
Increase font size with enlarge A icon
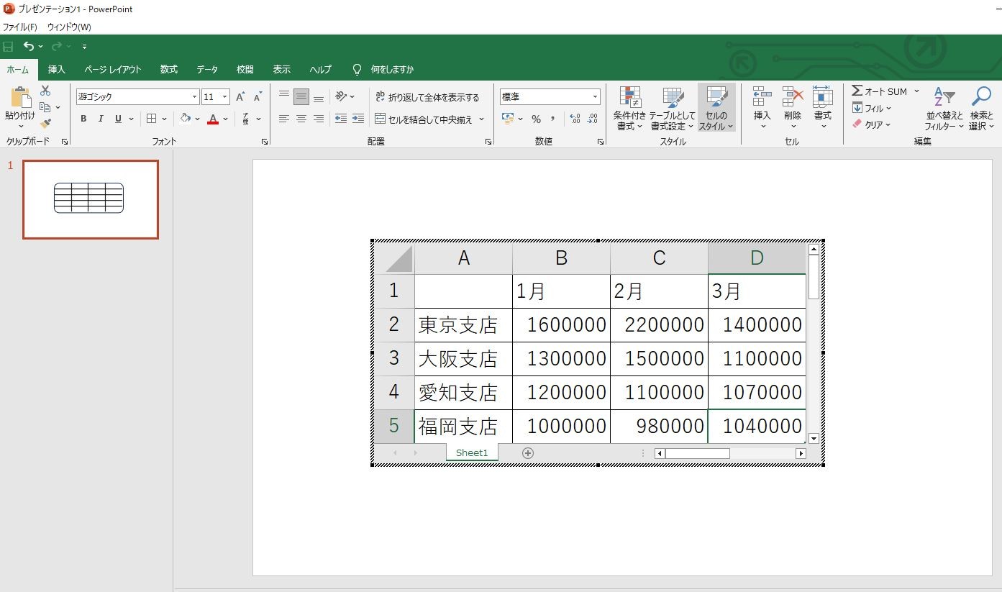pyautogui.click(x=240, y=96)
